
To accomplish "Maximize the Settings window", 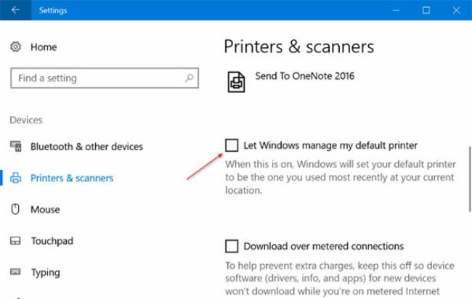I will 426,10.
